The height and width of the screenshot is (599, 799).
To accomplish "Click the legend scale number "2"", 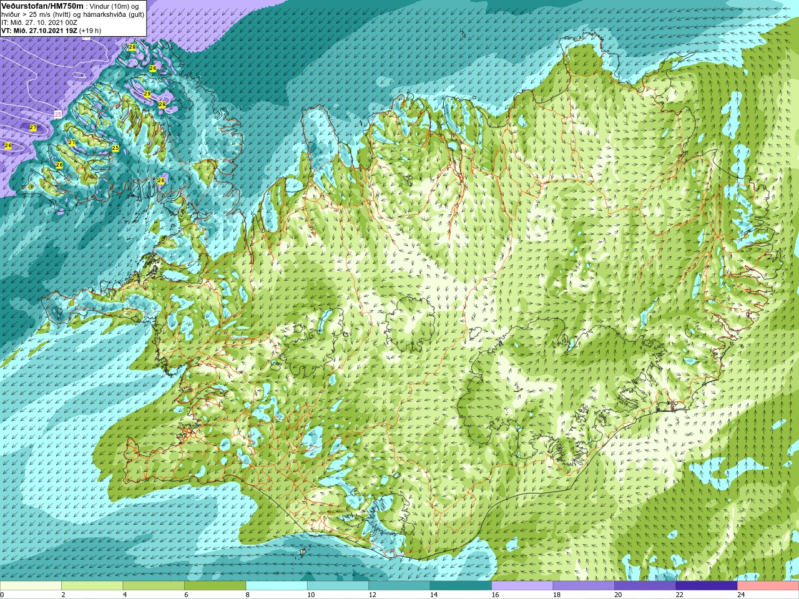I will pos(63,595).
